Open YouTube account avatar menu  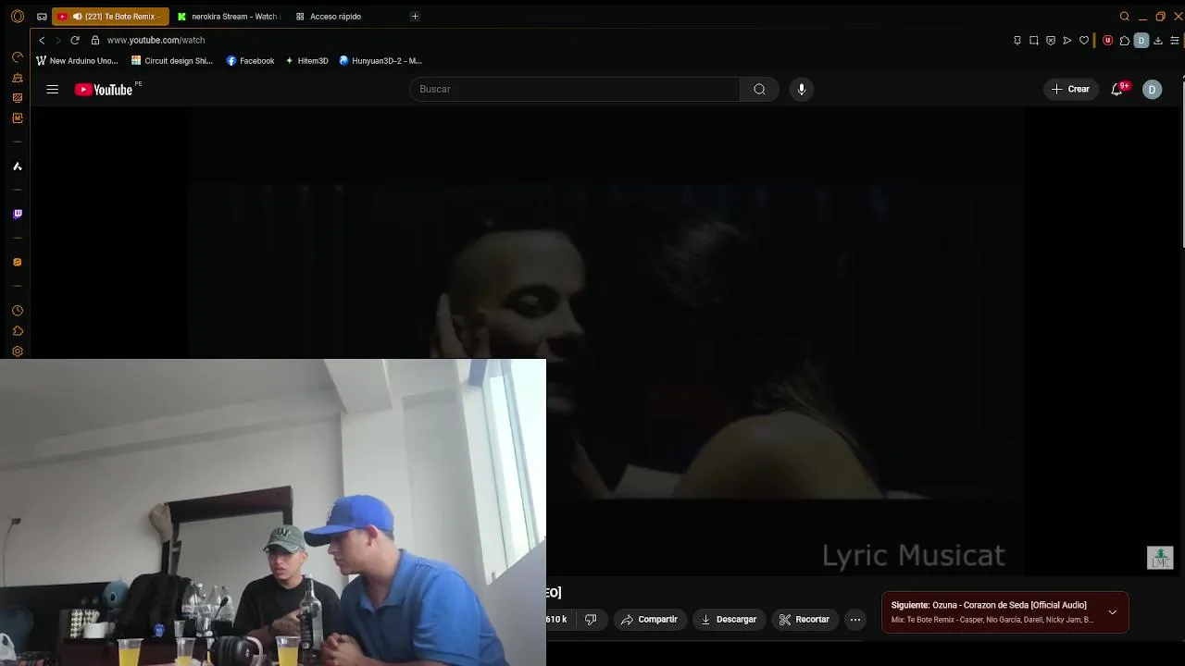coord(1152,90)
